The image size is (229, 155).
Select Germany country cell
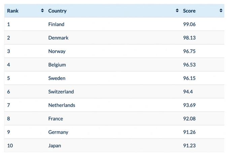click(58, 132)
